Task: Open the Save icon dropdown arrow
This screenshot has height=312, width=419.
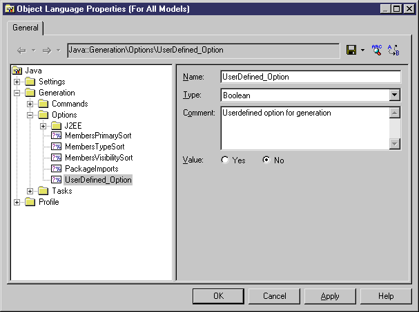Action: coord(362,50)
